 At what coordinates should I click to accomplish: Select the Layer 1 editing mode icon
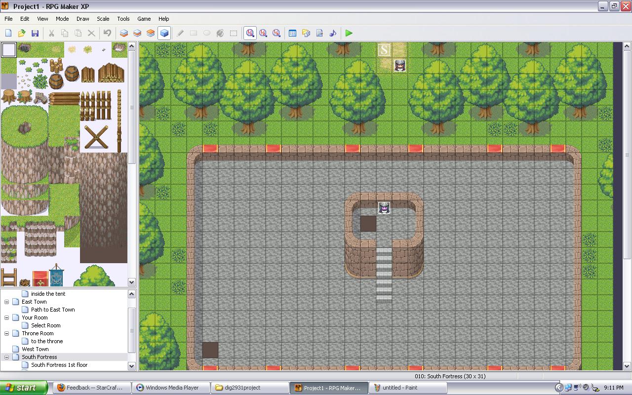[124, 33]
